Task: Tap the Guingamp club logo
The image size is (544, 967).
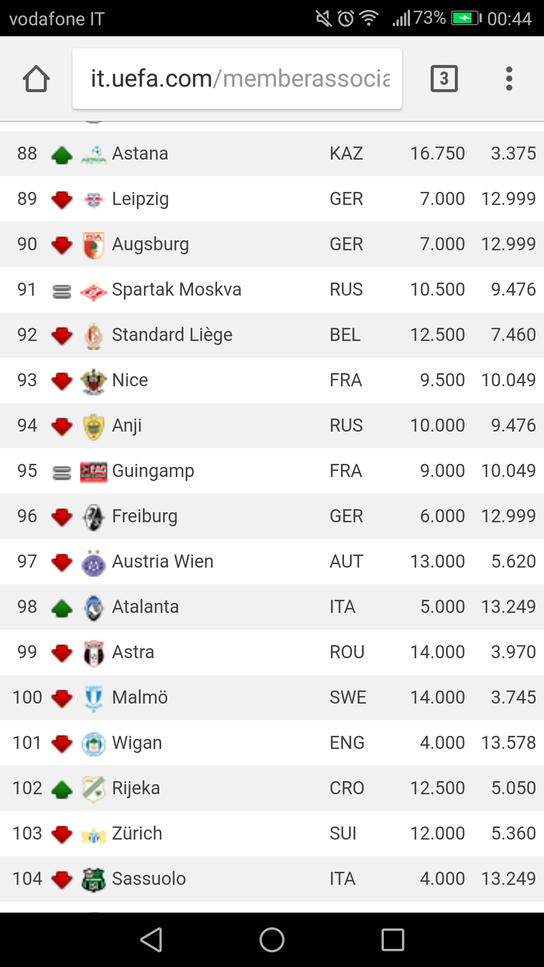Action: coord(94,471)
